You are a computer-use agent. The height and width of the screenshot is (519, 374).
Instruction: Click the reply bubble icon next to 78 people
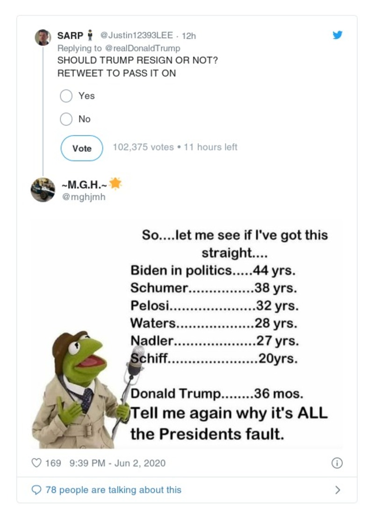tap(36, 489)
